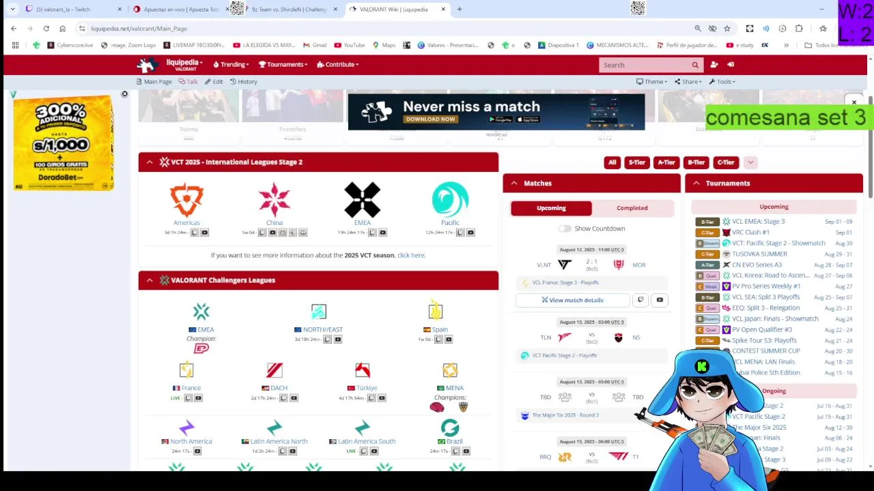This screenshot has height=491, width=874.
Task: Close the left DoradoBet advertisement
Action: (124, 94)
